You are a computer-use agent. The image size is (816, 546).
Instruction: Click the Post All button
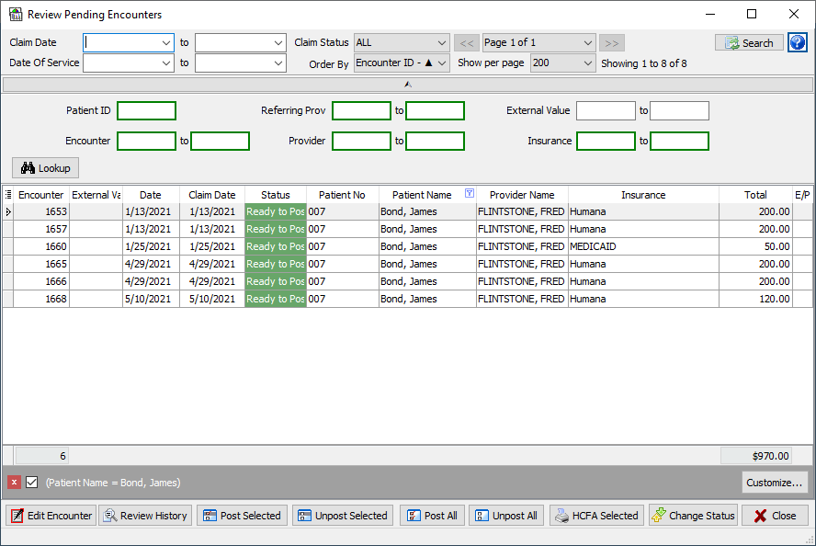pos(432,516)
